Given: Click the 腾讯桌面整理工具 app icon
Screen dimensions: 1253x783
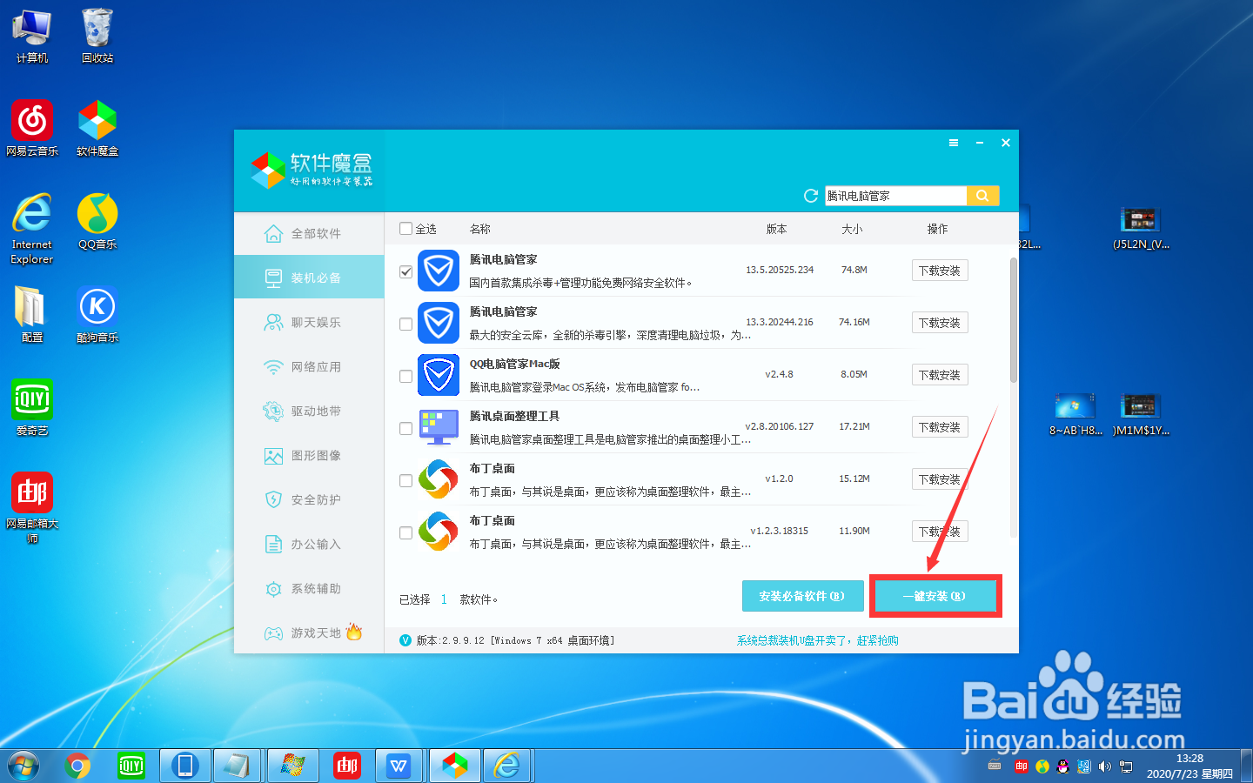Looking at the screenshot, I should (x=439, y=427).
